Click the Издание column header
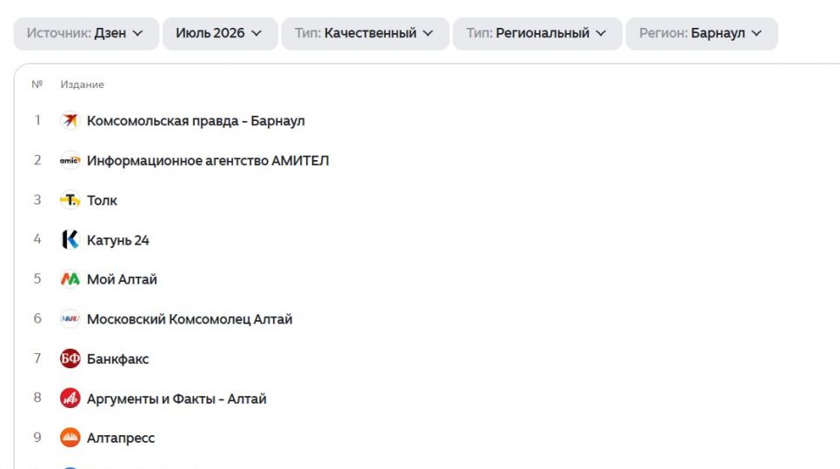 82,84
